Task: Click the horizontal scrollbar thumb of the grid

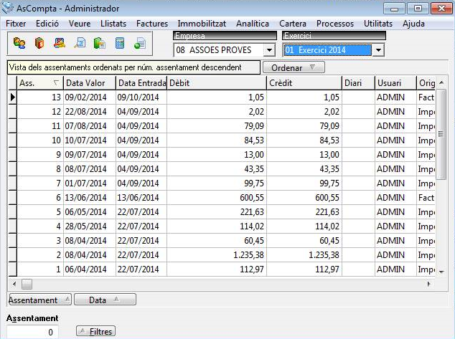Action: [27, 284]
